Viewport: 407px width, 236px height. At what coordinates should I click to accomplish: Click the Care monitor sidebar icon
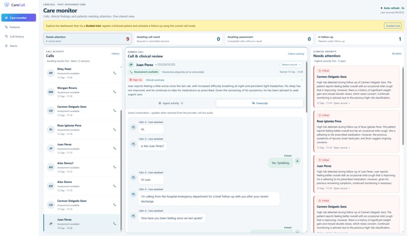[x=6, y=18]
